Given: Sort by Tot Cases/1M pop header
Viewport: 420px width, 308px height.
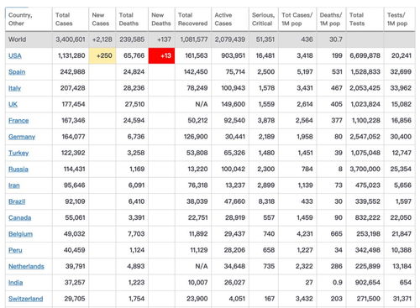Looking at the screenshot, I should point(297,19).
